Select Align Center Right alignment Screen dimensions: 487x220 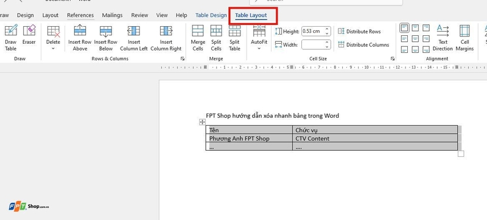tap(426, 39)
